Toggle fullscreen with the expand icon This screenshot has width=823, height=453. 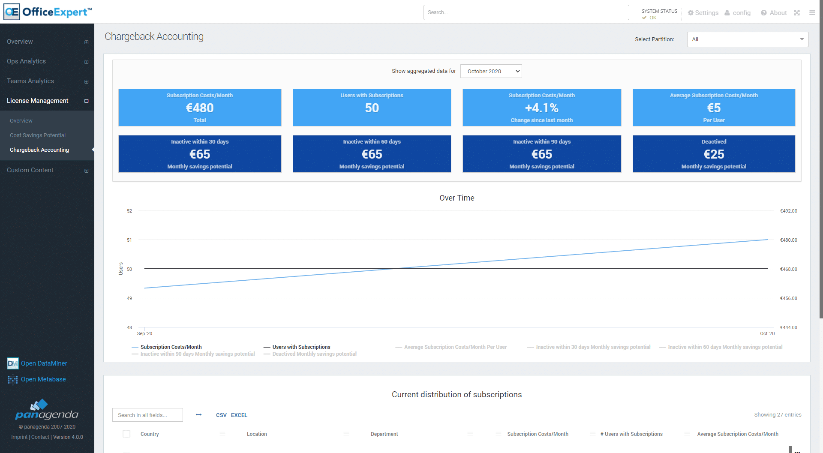797,13
